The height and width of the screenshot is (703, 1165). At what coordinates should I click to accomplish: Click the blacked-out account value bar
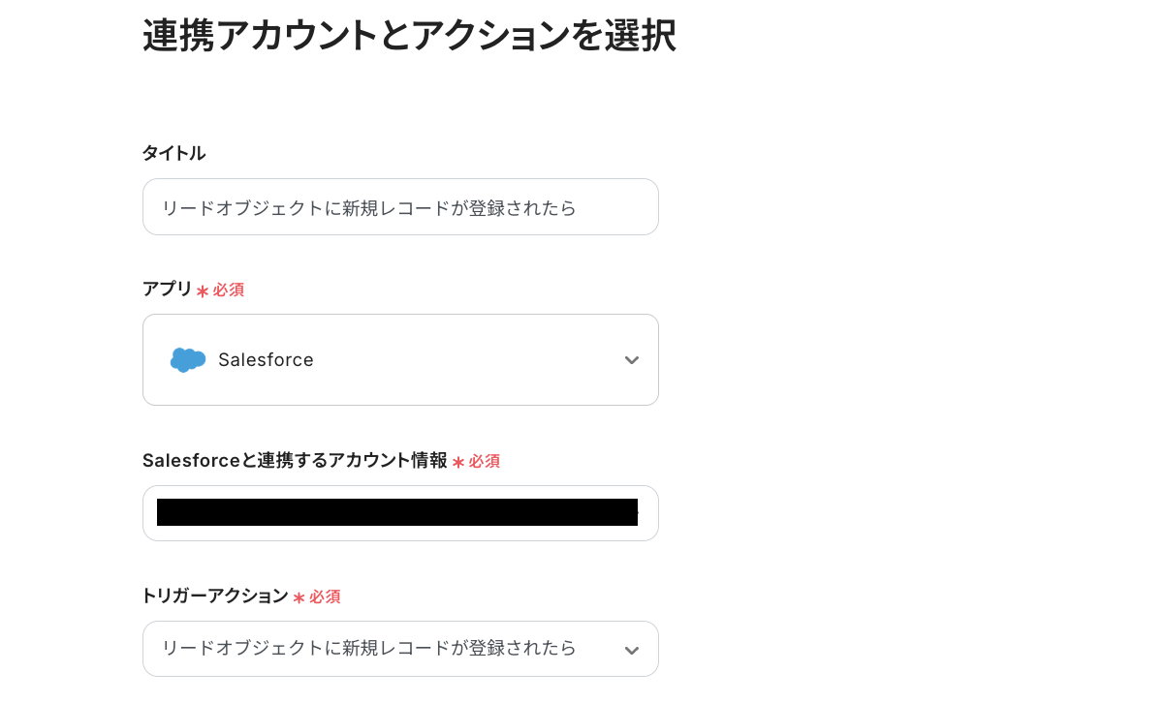[397, 512]
